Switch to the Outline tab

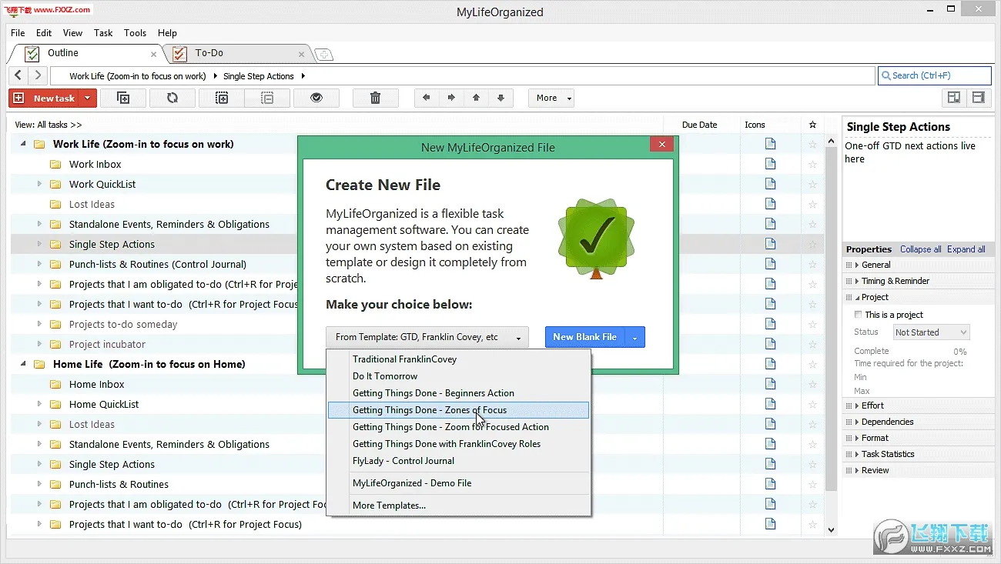[65, 54]
